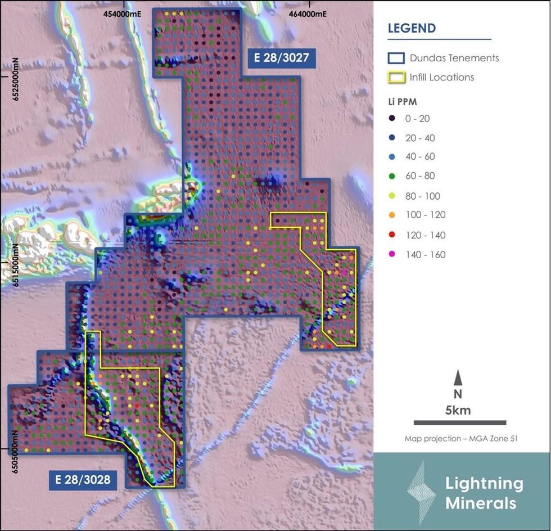This screenshot has height=531, width=551.
Task: Click the LEGEND heading
Action: coord(412,28)
